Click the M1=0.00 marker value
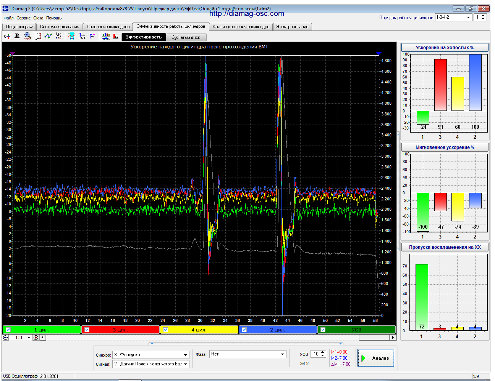495x381 pixels. click(x=339, y=352)
